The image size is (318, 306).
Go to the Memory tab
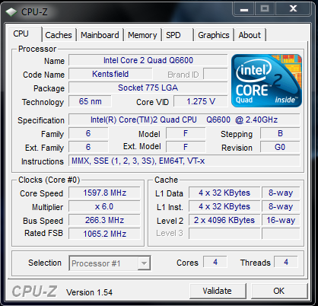pos(142,35)
